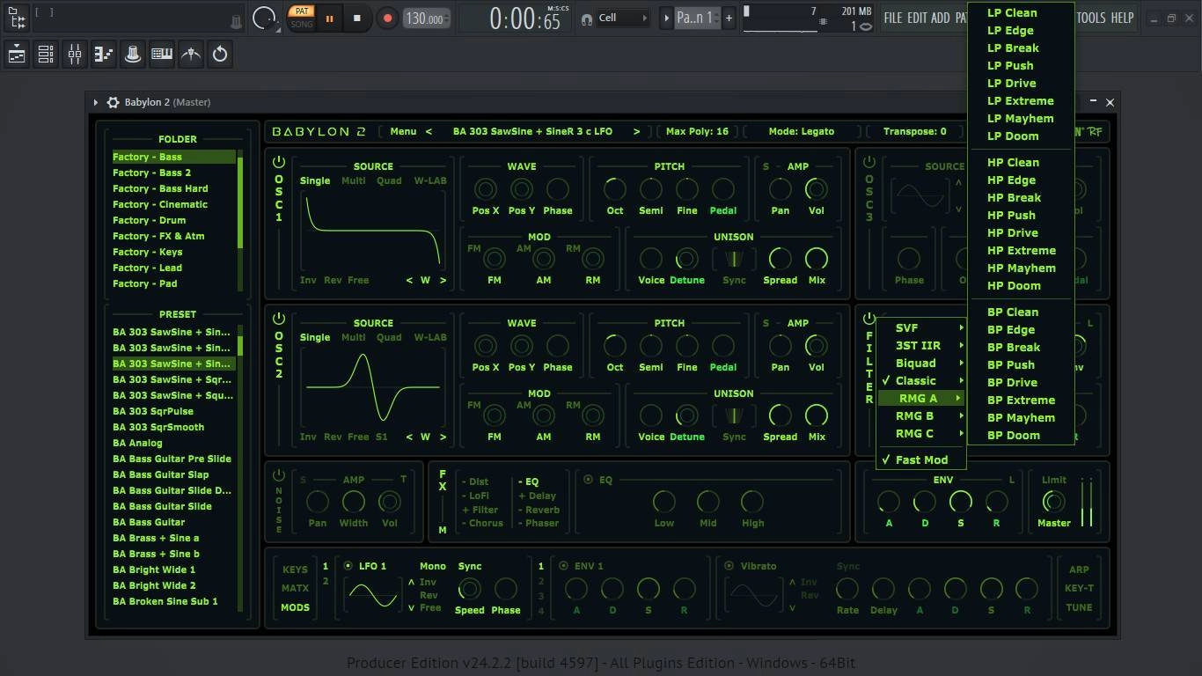Toggle OSC 2 power button
Screen dimensions: 1202x676
coord(279,319)
